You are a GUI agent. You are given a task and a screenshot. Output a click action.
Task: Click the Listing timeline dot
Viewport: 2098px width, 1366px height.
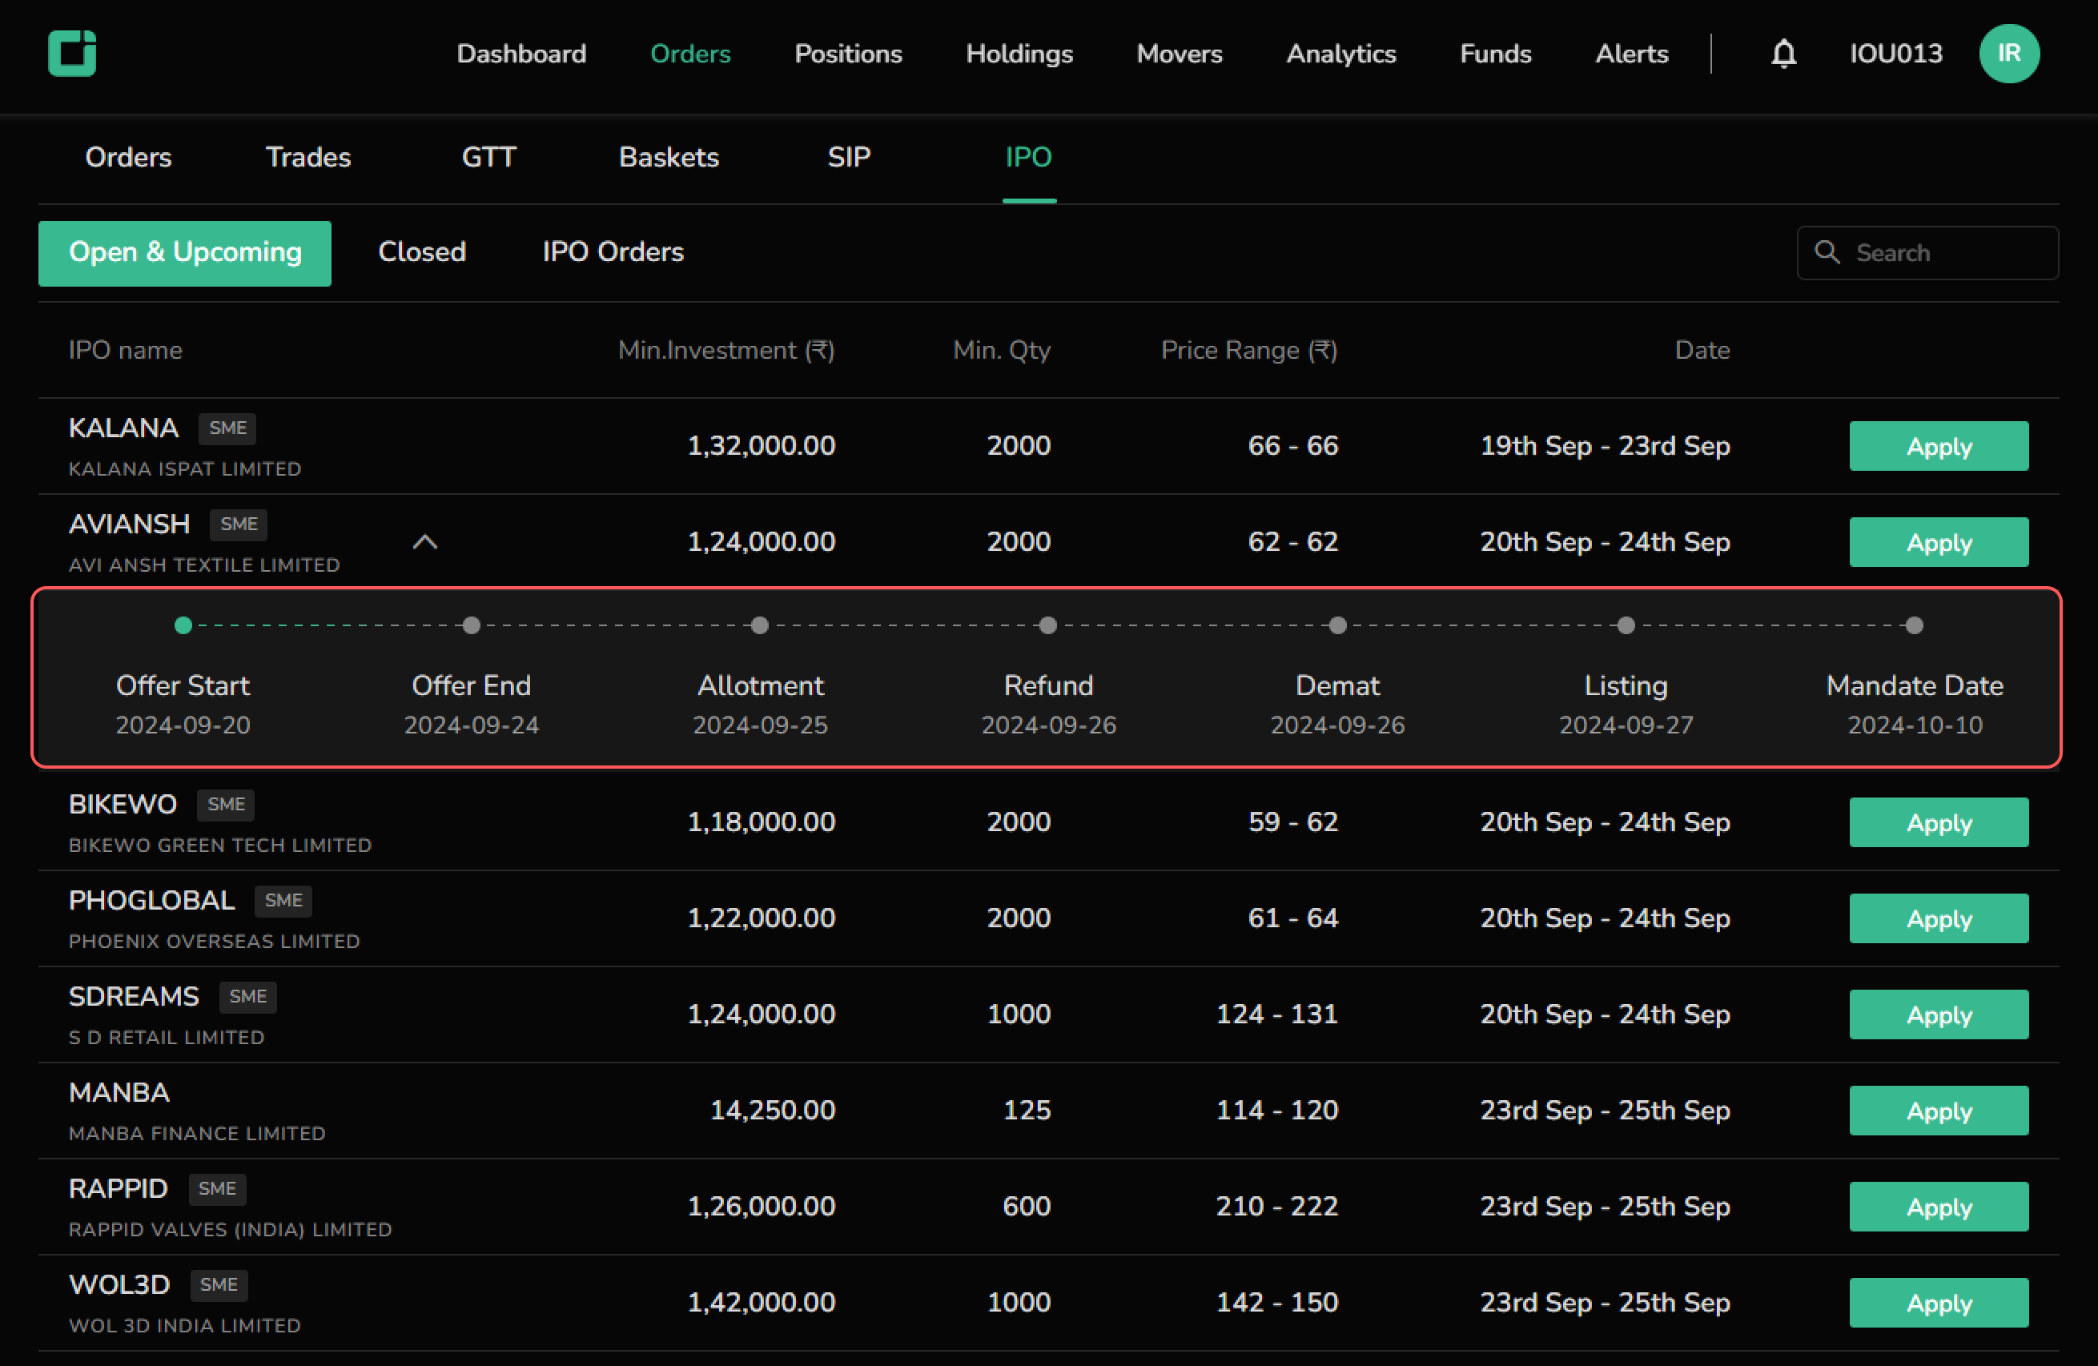[1626, 625]
